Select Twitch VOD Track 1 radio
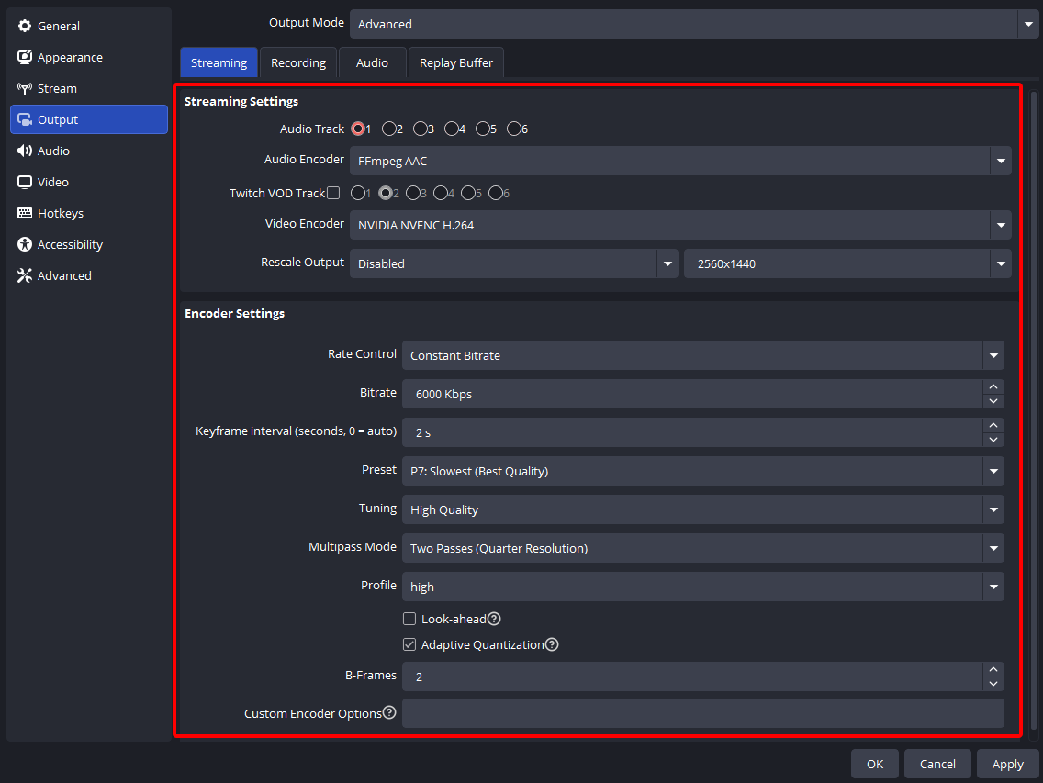The width and height of the screenshot is (1043, 783). pyautogui.click(x=358, y=193)
